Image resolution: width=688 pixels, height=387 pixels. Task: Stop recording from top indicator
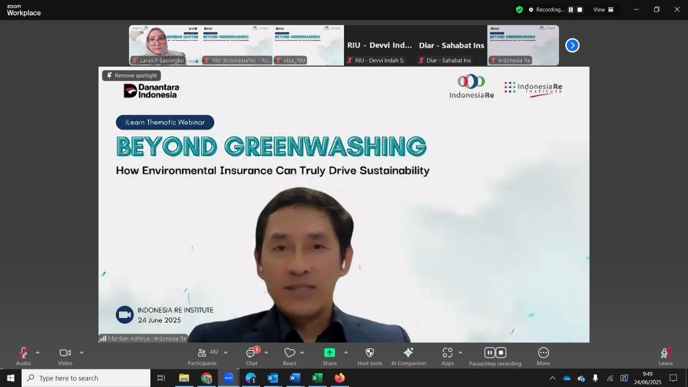[x=580, y=9]
